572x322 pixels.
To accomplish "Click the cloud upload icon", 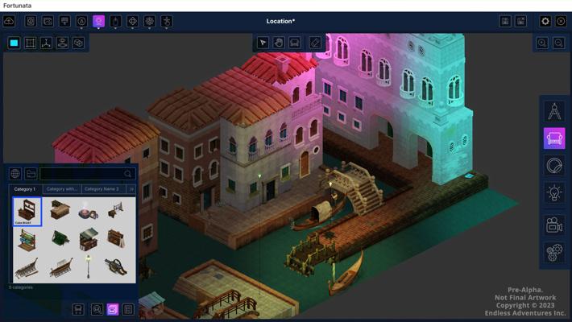I will pyautogui.click(x=9, y=21).
